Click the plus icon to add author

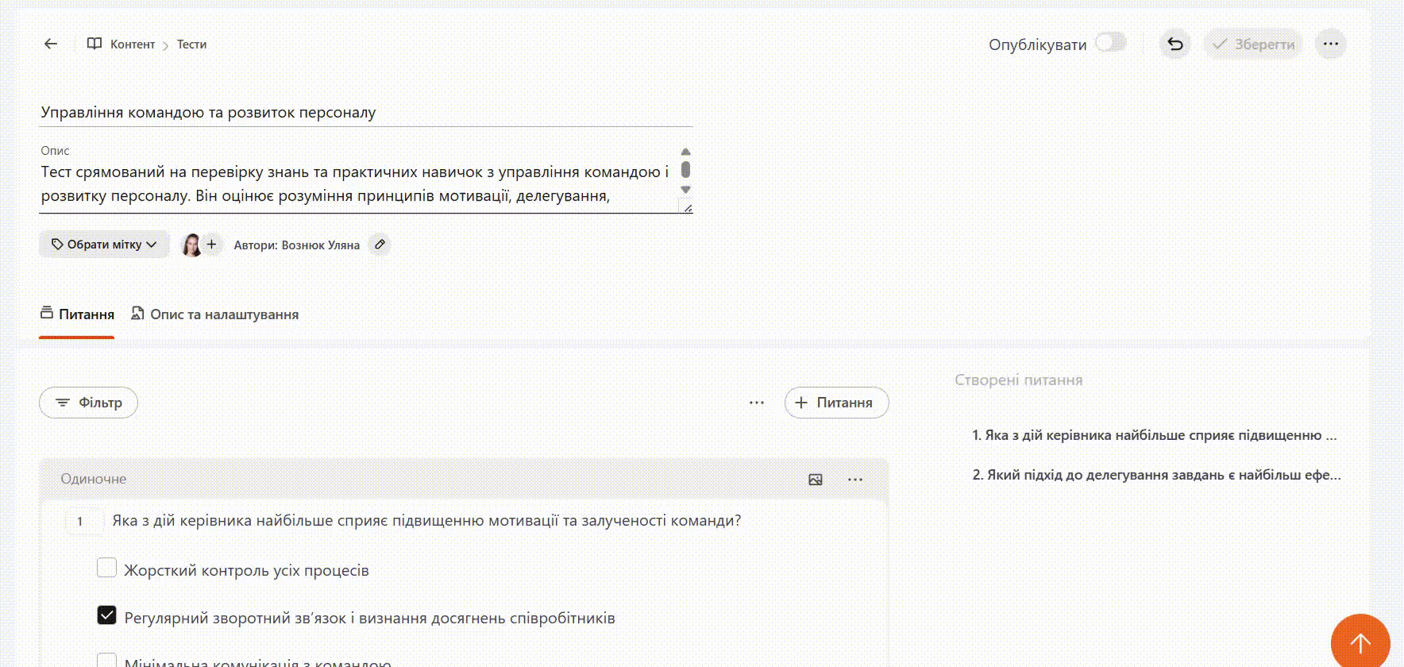212,245
